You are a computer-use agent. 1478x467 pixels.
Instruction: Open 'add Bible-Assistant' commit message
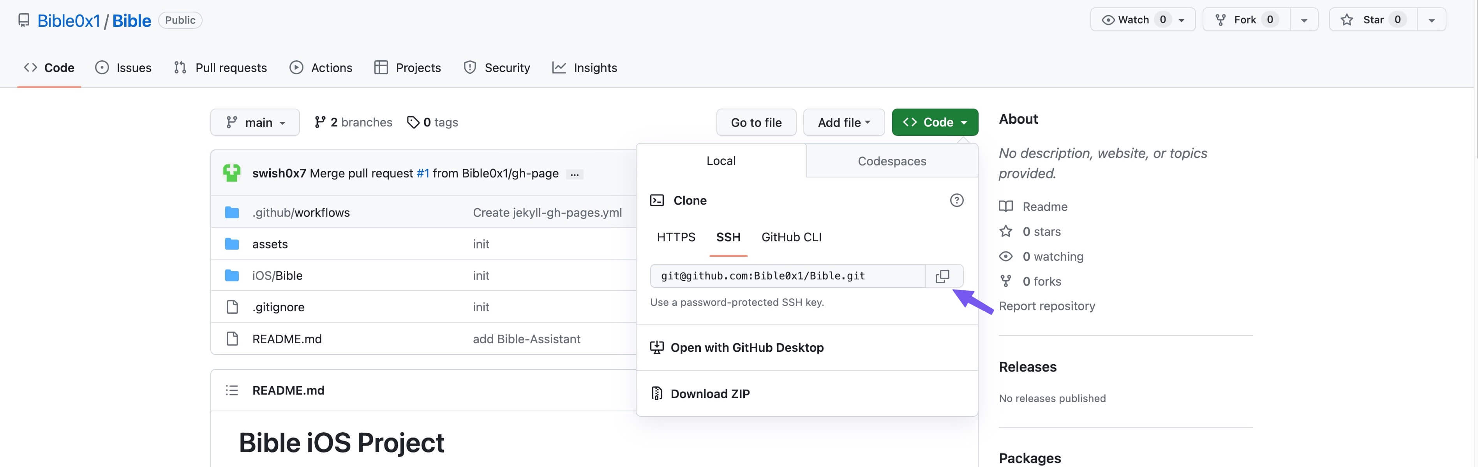tap(527, 339)
